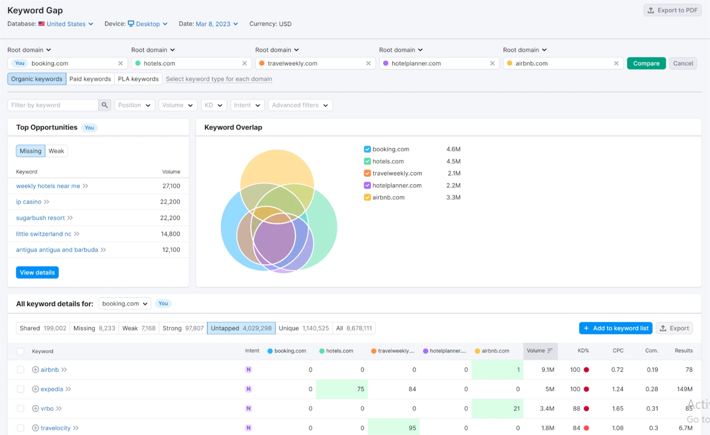
Task: Expand keyword details for travelocity with plus icon
Action: click(35, 428)
